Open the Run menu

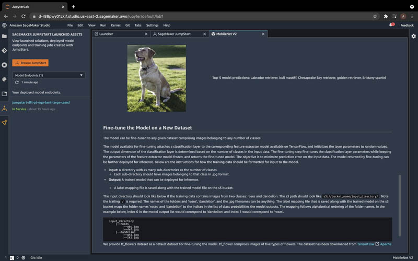pos(103,25)
